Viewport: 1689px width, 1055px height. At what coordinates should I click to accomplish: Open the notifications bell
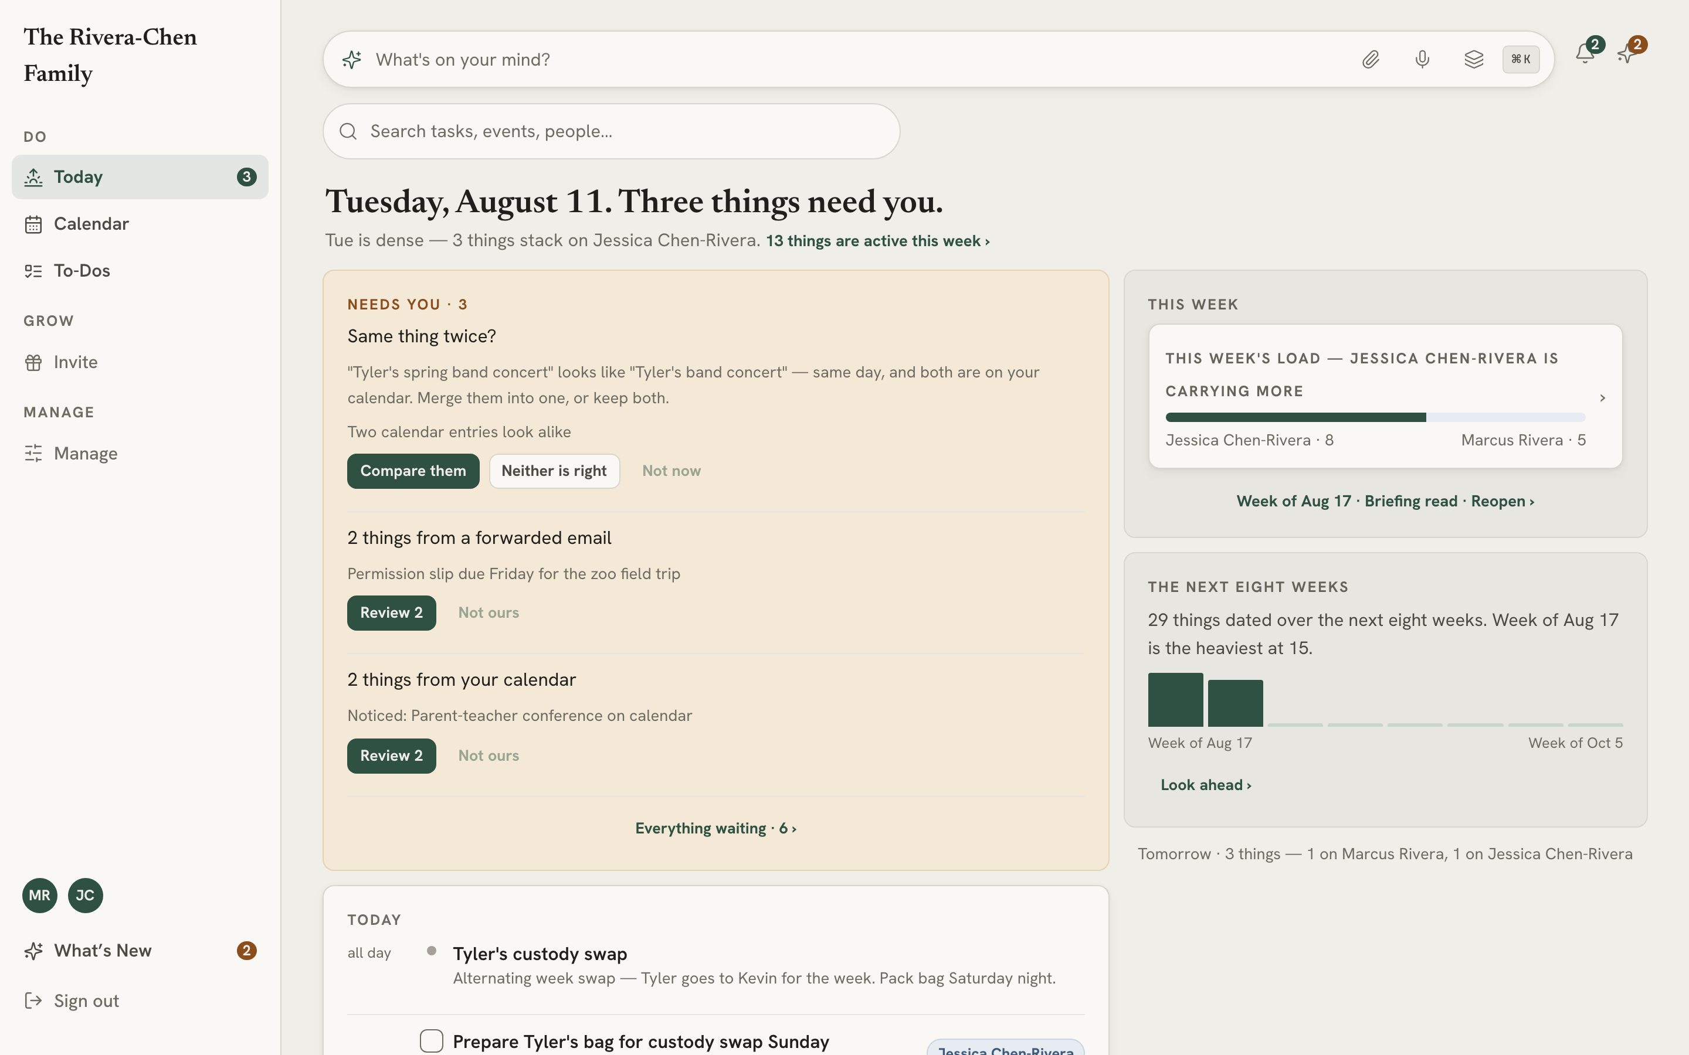(1585, 53)
